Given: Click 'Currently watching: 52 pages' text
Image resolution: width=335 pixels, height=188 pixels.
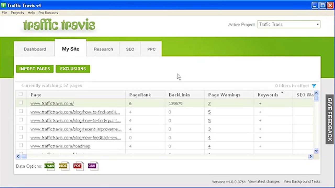Looking at the screenshot, I should point(52,85).
